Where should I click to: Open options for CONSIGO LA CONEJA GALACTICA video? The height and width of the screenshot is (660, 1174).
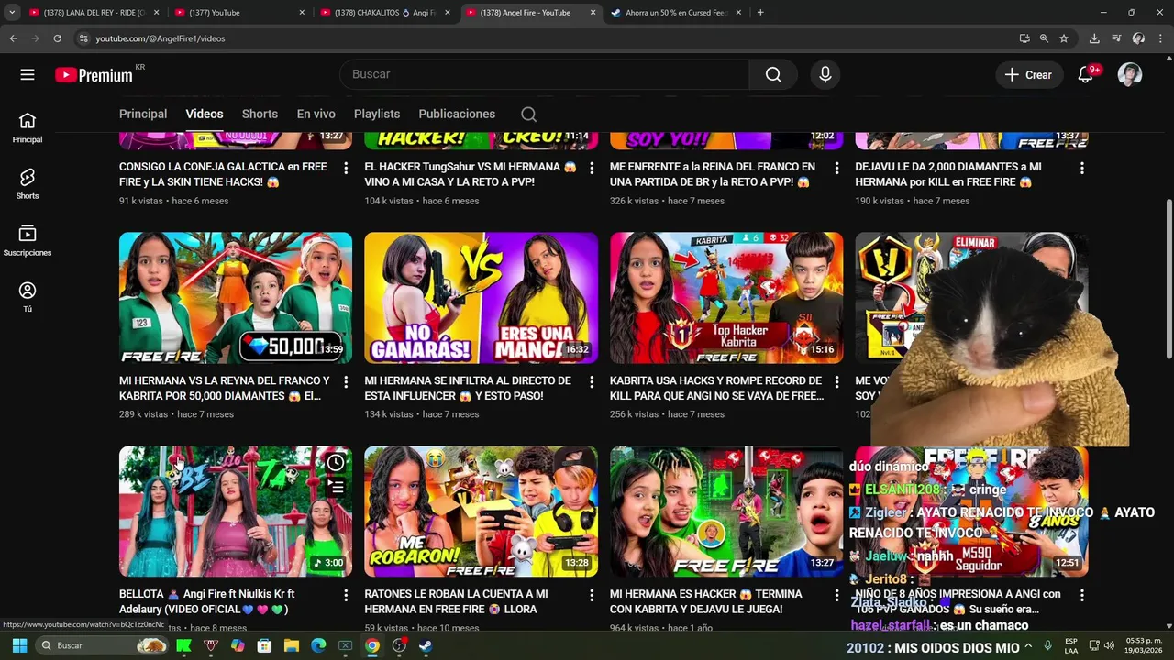[346, 169]
